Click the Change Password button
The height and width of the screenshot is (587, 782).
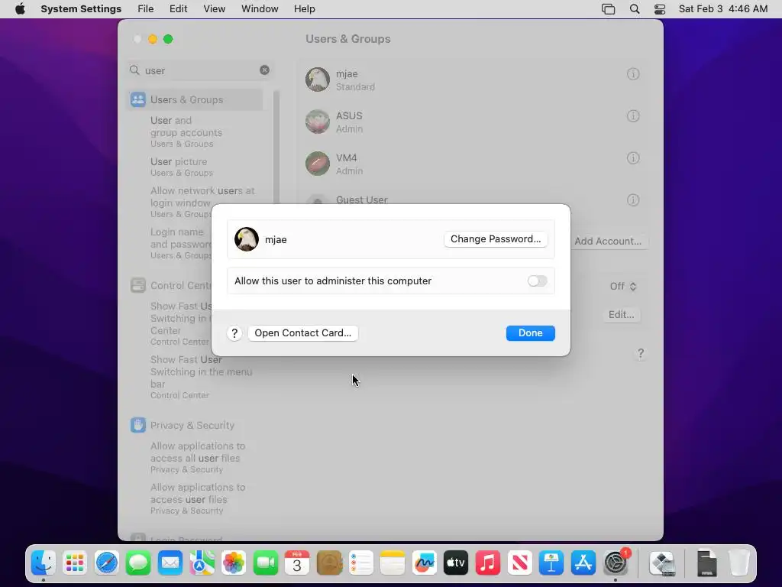[x=496, y=239]
